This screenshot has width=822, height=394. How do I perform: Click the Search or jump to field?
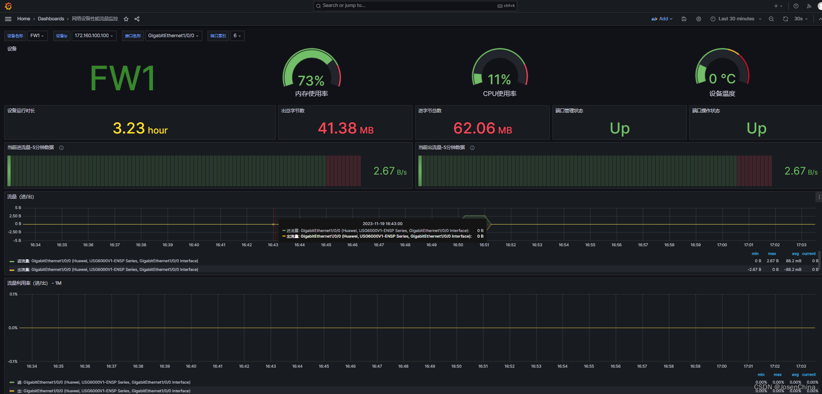[415, 6]
